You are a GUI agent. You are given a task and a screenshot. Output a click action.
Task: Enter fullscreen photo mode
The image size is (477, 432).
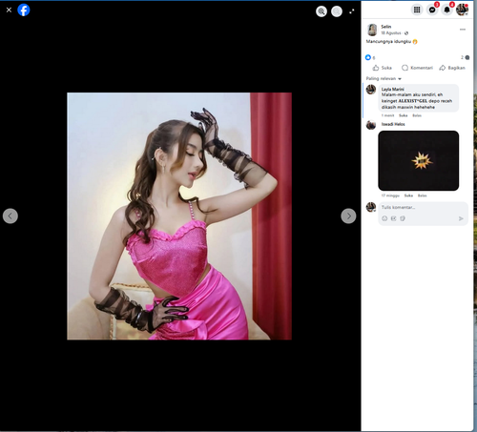click(352, 11)
